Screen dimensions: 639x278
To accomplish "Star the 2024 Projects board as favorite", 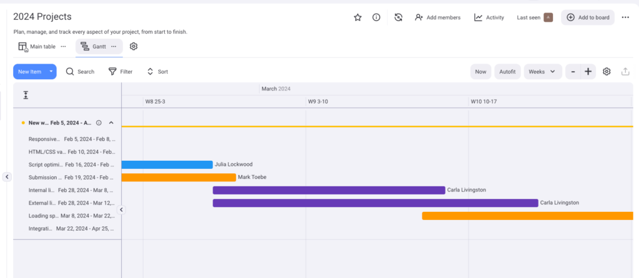I will point(358,17).
